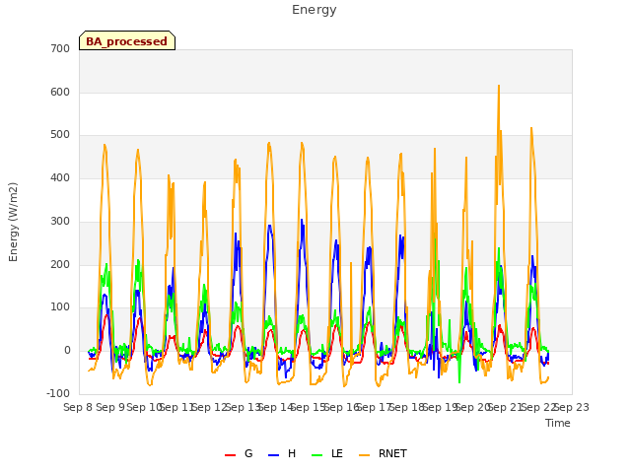The height and width of the screenshot is (473, 631).
Task: Click the 500 y-axis tick label
Action: 60,135
